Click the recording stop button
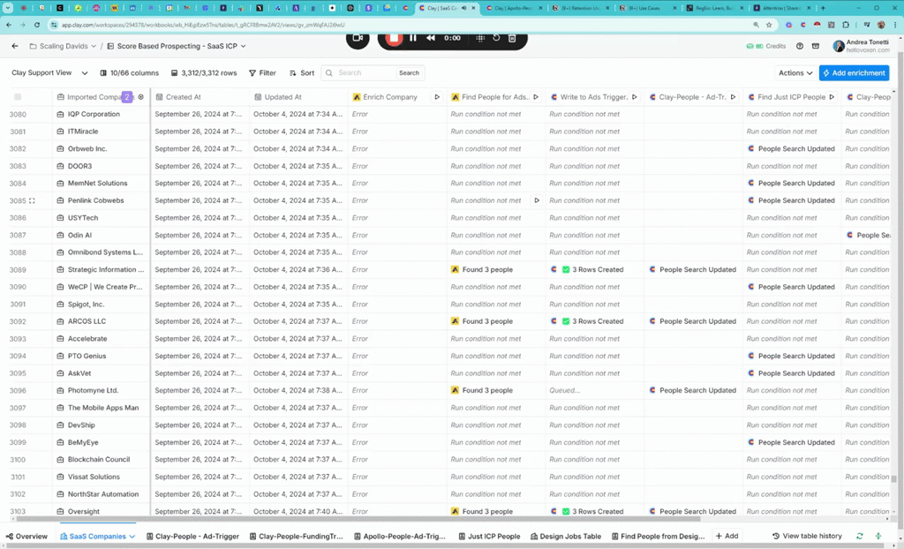 tap(394, 38)
